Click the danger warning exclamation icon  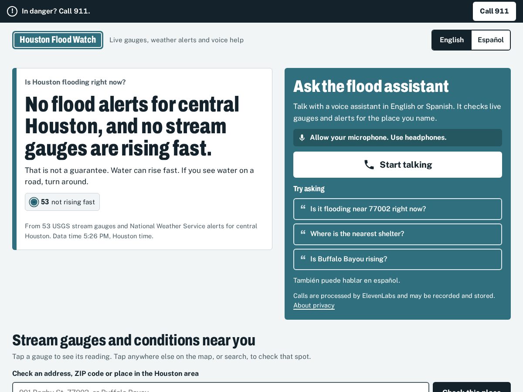12,11
